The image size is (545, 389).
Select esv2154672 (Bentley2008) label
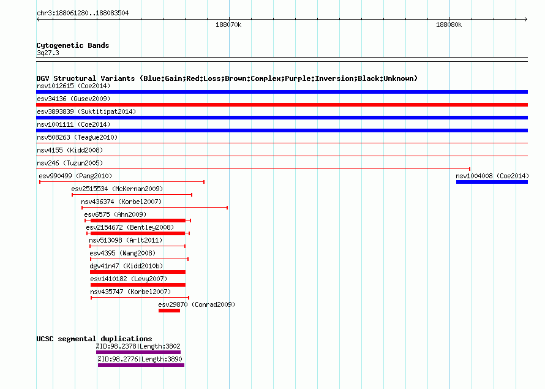click(130, 227)
